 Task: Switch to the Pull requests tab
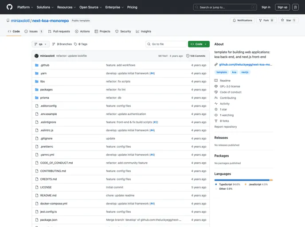[59, 31]
